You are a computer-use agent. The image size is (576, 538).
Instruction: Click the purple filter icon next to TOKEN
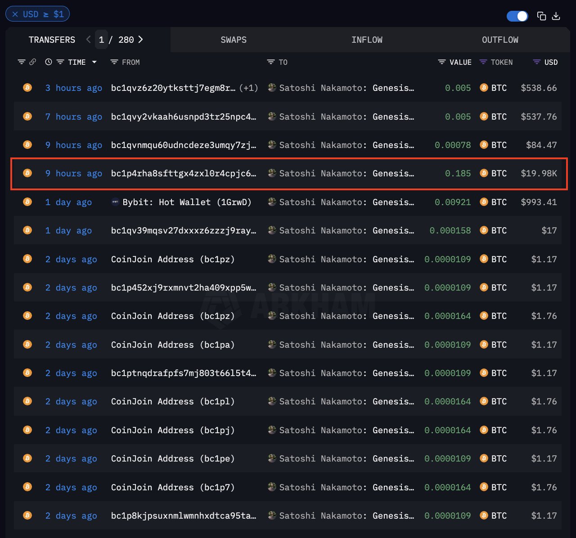pyautogui.click(x=484, y=62)
